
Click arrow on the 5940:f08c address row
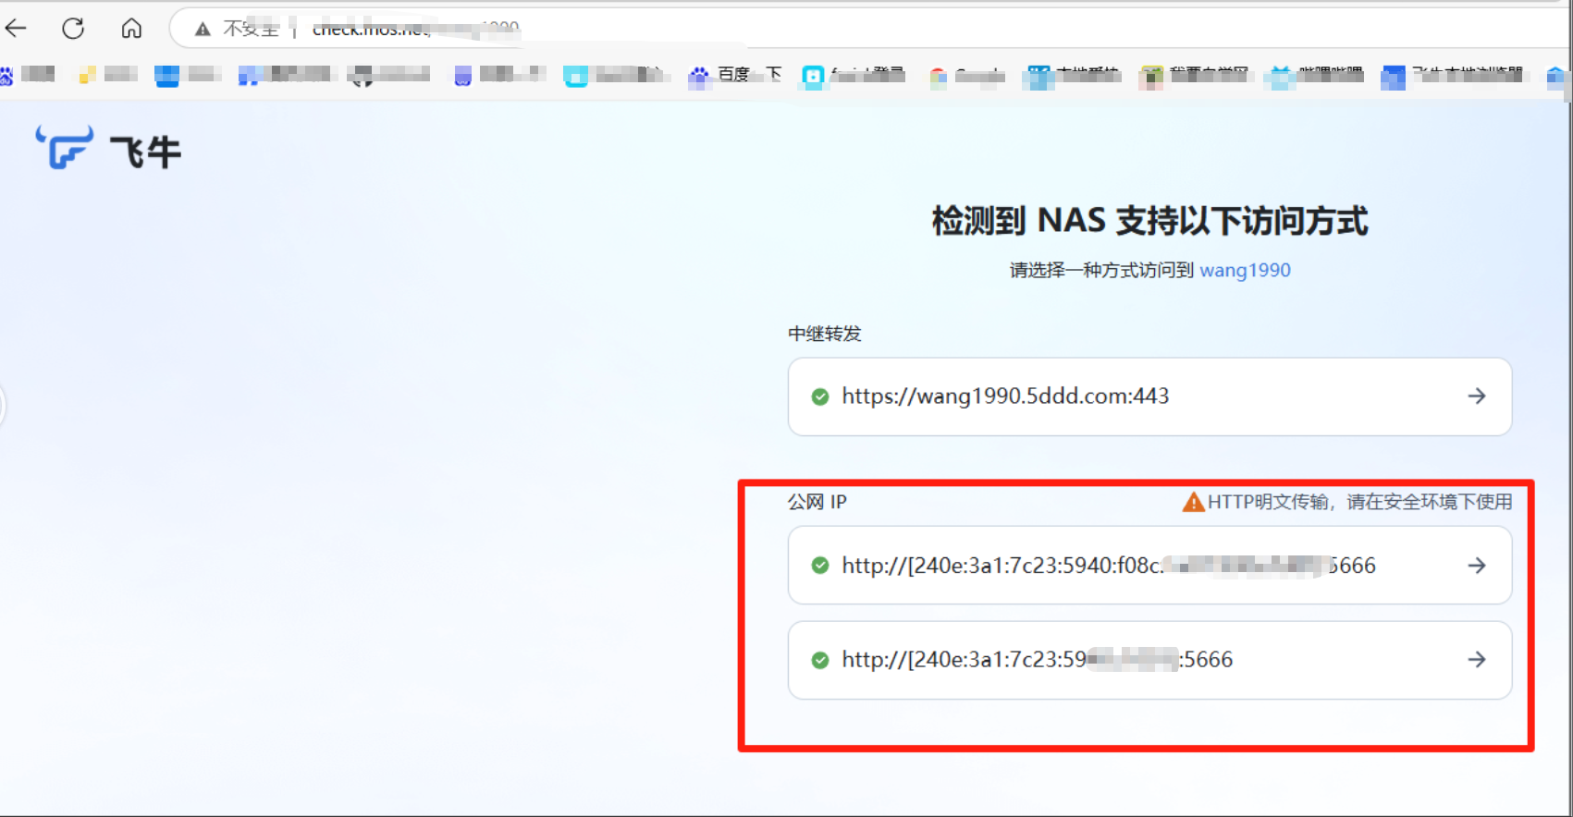pyautogui.click(x=1477, y=566)
